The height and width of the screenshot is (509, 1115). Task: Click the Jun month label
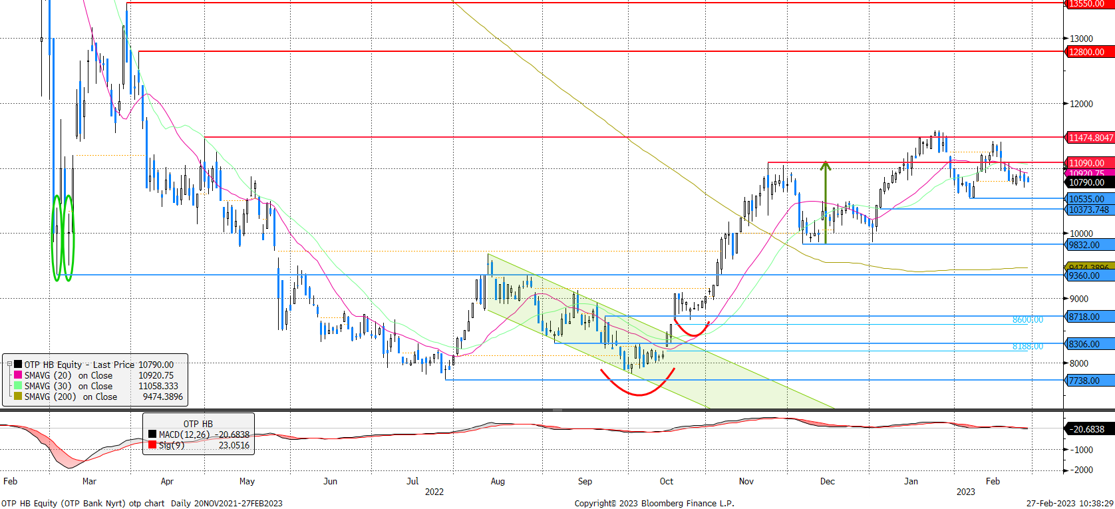click(x=330, y=481)
